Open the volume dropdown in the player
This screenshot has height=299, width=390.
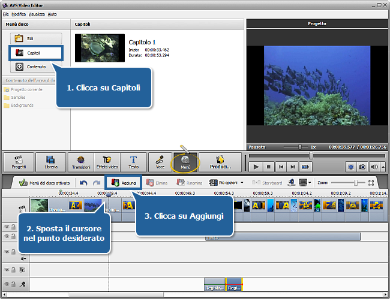click(x=382, y=167)
